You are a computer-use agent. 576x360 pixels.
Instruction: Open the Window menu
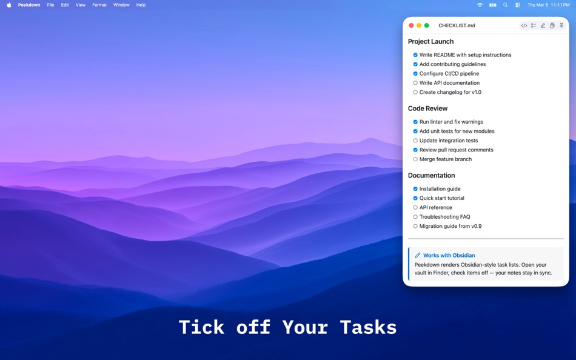(x=121, y=5)
